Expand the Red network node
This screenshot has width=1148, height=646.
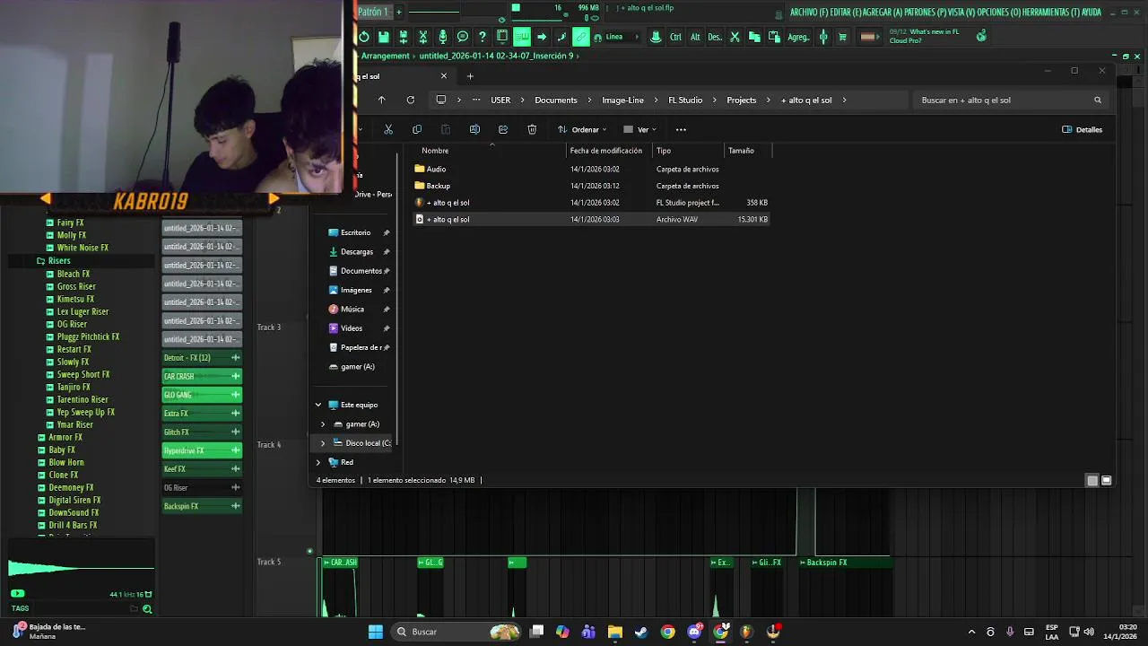pos(317,462)
